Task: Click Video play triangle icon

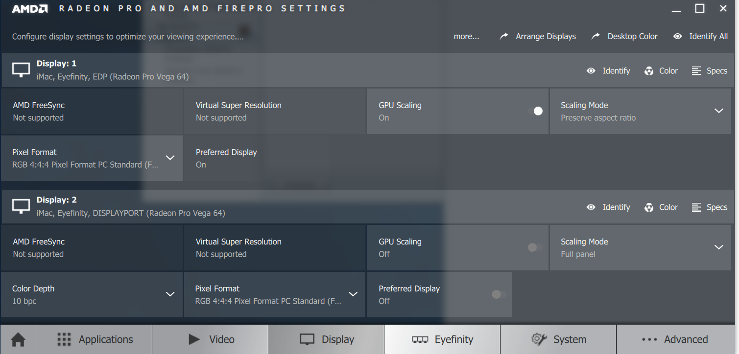Action: (x=194, y=339)
